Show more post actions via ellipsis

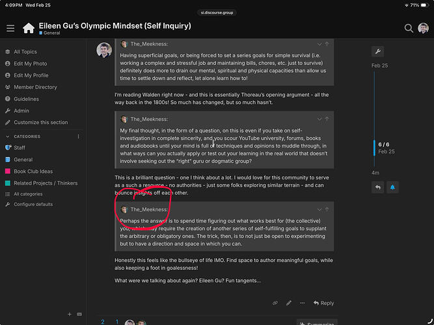tap(303, 303)
